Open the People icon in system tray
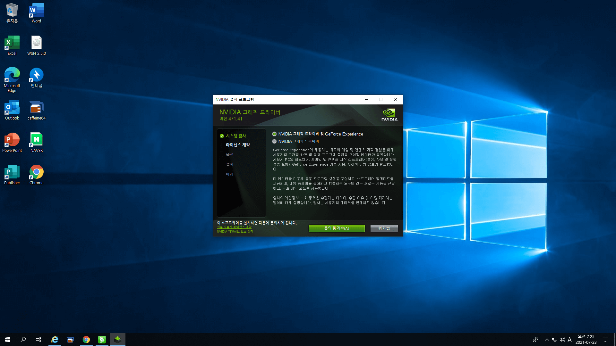 pos(535,340)
